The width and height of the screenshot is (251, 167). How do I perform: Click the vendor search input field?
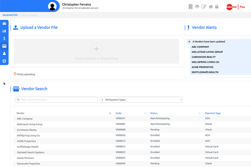coord(57,100)
